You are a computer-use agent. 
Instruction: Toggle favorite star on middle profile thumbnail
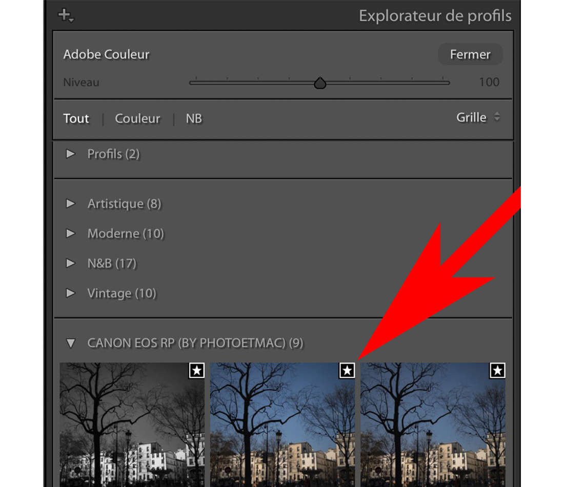click(347, 370)
